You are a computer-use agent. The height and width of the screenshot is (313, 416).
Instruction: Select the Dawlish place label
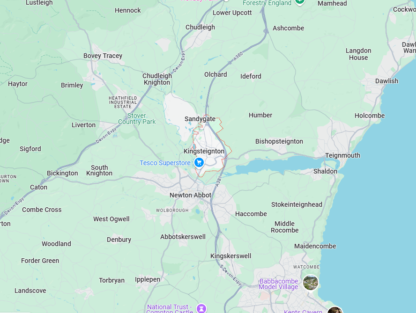point(386,81)
